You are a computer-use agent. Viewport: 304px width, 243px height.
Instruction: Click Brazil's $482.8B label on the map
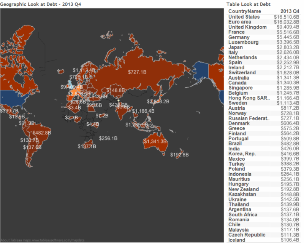(42, 133)
